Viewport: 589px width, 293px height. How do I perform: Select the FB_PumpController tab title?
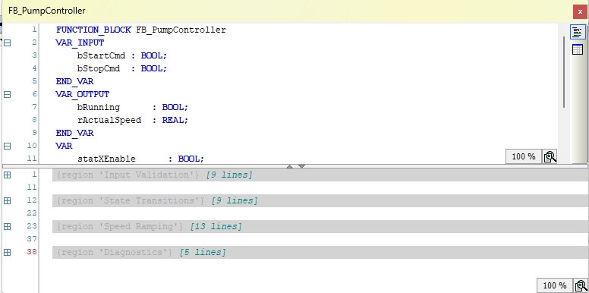pos(47,11)
